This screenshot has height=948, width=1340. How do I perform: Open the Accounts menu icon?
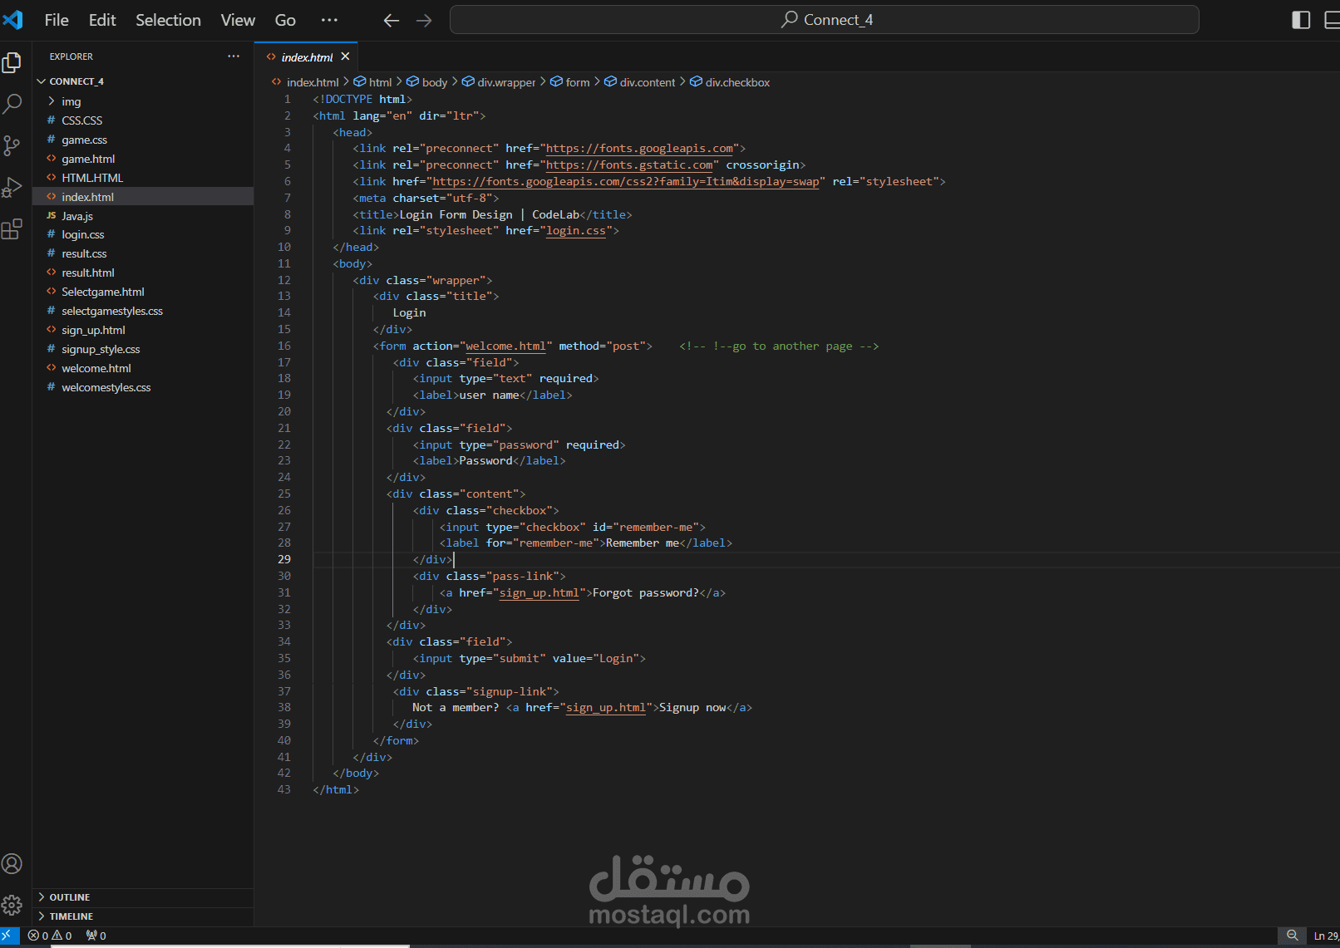[x=12, y=864]
